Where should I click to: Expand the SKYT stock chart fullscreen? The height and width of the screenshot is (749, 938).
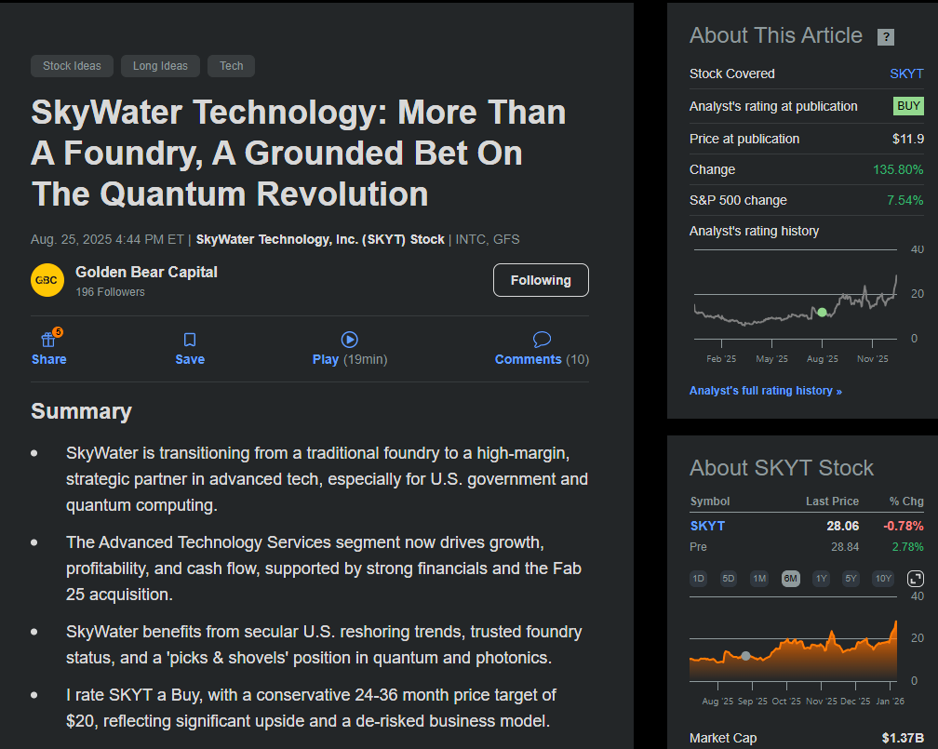[916, 579]
